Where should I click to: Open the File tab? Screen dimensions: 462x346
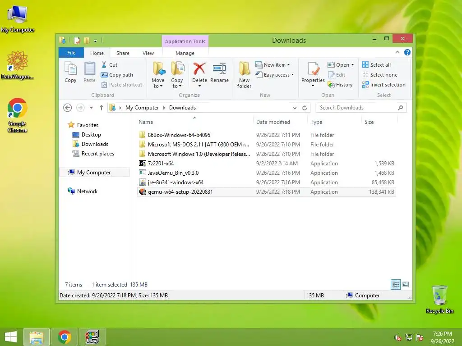click(x=71, y=53)
